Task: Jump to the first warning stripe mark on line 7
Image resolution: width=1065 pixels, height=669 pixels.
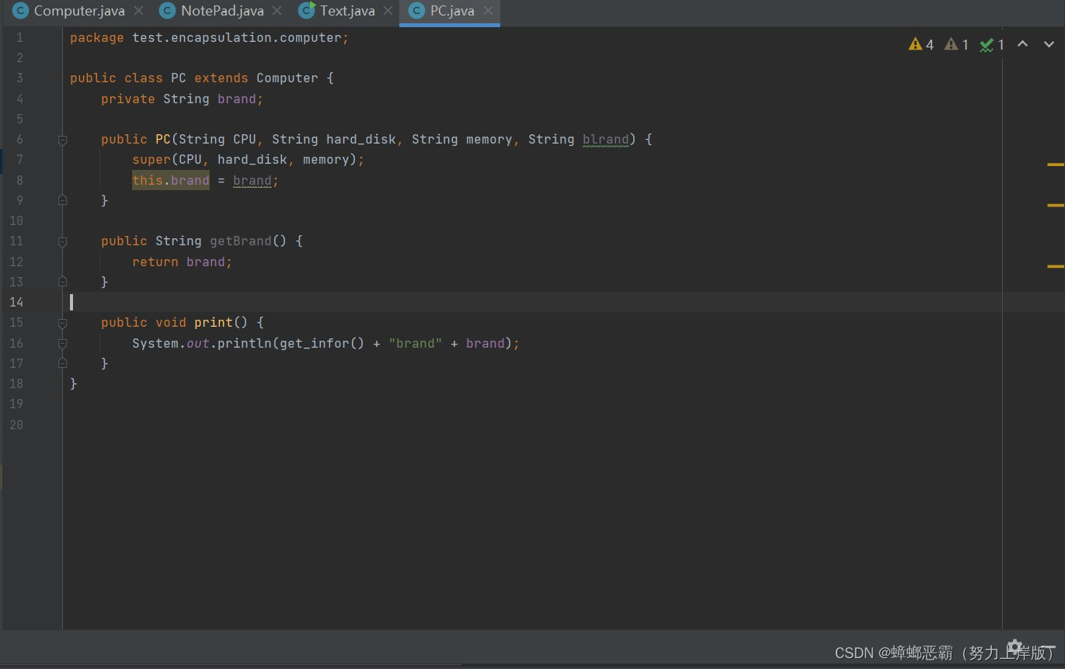Action: [x=1056, y=165]
